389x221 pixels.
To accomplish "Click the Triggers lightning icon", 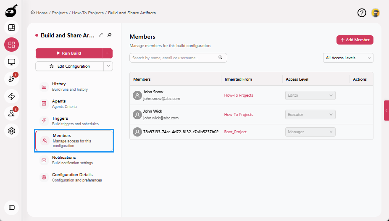I will coord(44,121).
